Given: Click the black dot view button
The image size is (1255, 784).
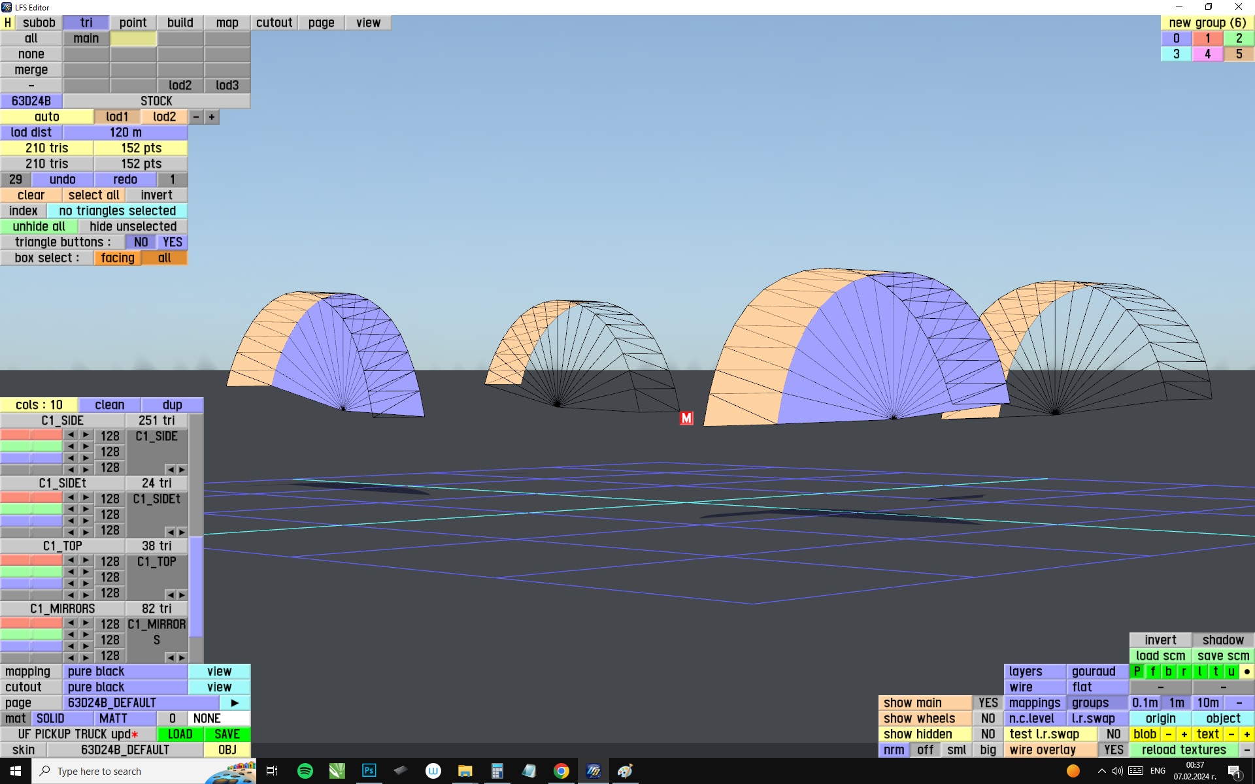Looking at the screenshot, I should [1247, 672].
